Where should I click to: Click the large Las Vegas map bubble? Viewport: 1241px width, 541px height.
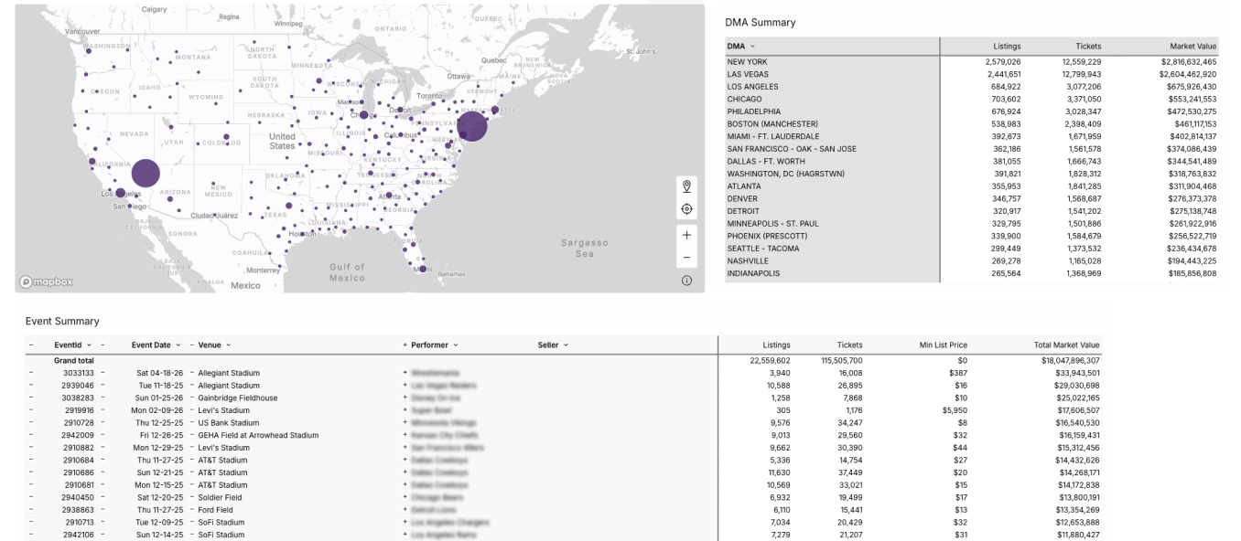coord(146,173)
